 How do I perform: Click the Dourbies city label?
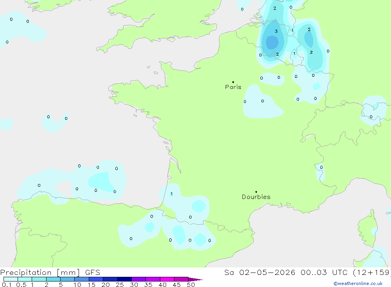256,197
